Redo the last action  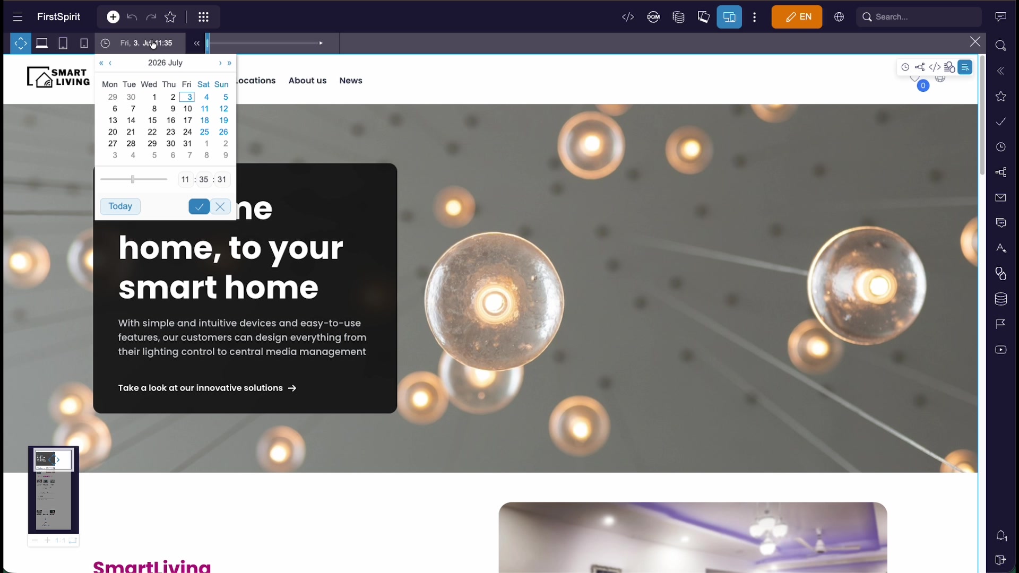point(151,17)
